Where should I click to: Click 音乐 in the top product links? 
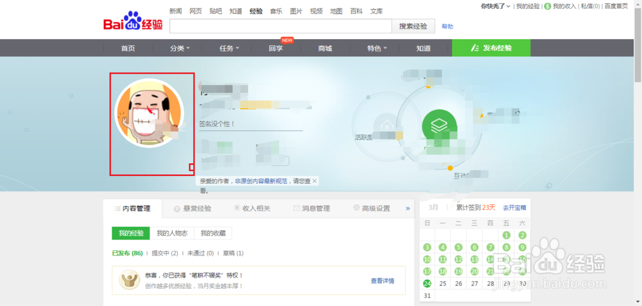click(276, 12)
